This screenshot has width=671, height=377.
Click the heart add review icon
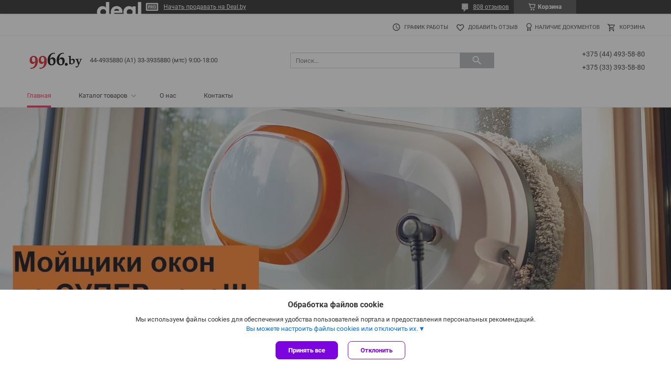point(460,27)
